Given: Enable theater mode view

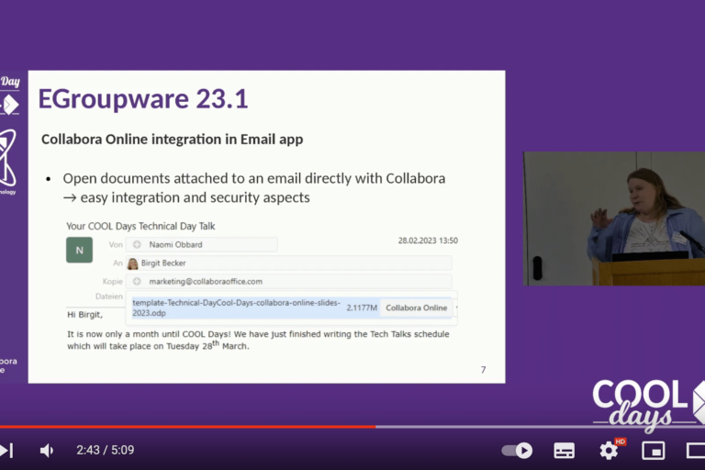Looking at the screenshot, I should [696, 450].
